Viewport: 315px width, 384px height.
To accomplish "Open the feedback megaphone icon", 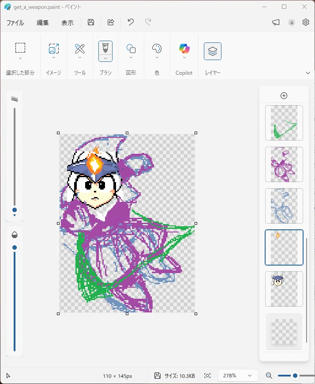I will coord(276,23).
